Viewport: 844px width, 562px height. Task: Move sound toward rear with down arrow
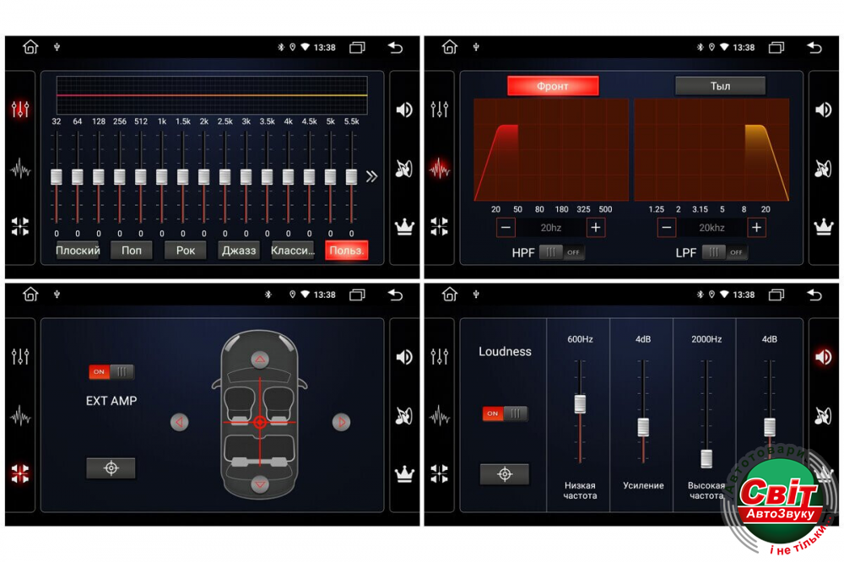click(260, 484)
